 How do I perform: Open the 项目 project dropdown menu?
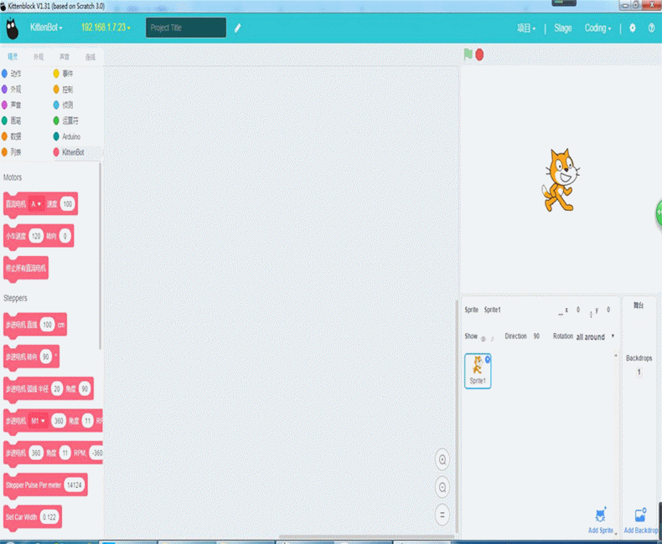(526, 28)
